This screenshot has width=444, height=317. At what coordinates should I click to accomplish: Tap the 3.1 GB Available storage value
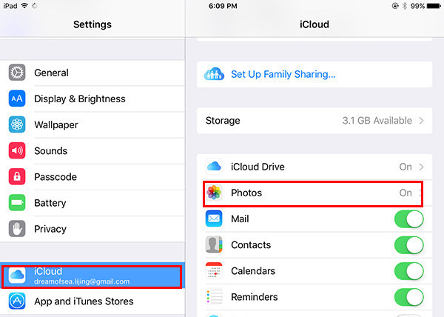(377, 121)
